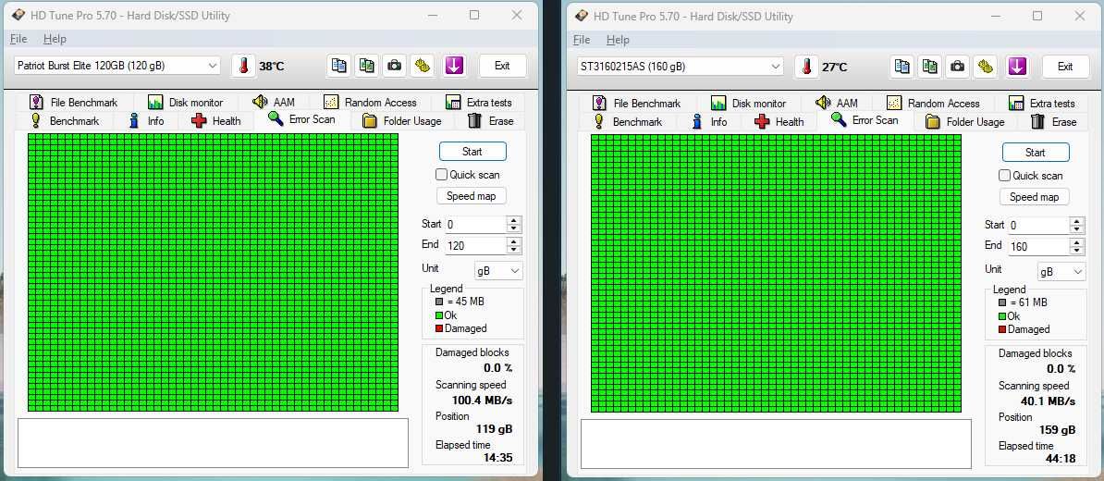Switch to Benchmark tab in Patriot window
This screenshot has height=481, width=1104.
(x=66, y=121)
